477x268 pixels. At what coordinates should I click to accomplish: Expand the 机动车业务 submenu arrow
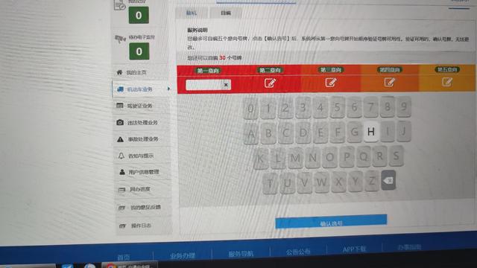tap(168, 89)
